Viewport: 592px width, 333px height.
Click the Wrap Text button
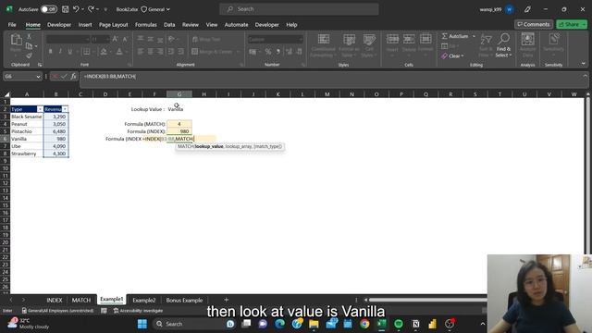click(206, 39)
